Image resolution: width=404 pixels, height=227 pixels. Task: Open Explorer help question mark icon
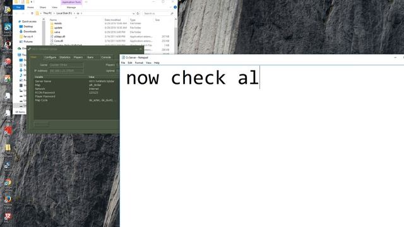175,7
